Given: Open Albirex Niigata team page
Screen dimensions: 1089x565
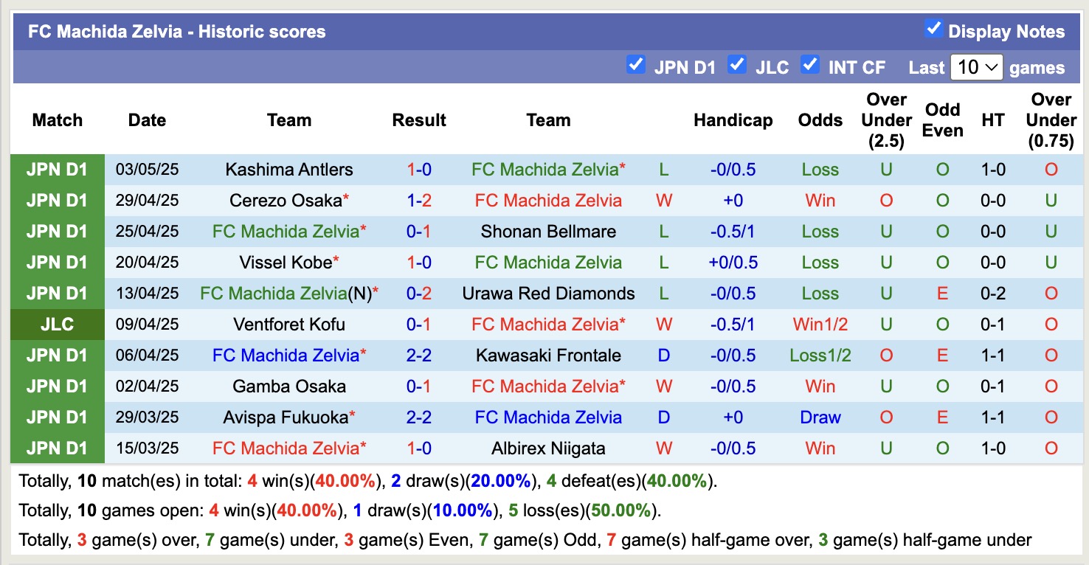Looking at the screenshot, I should coord(549,448).
